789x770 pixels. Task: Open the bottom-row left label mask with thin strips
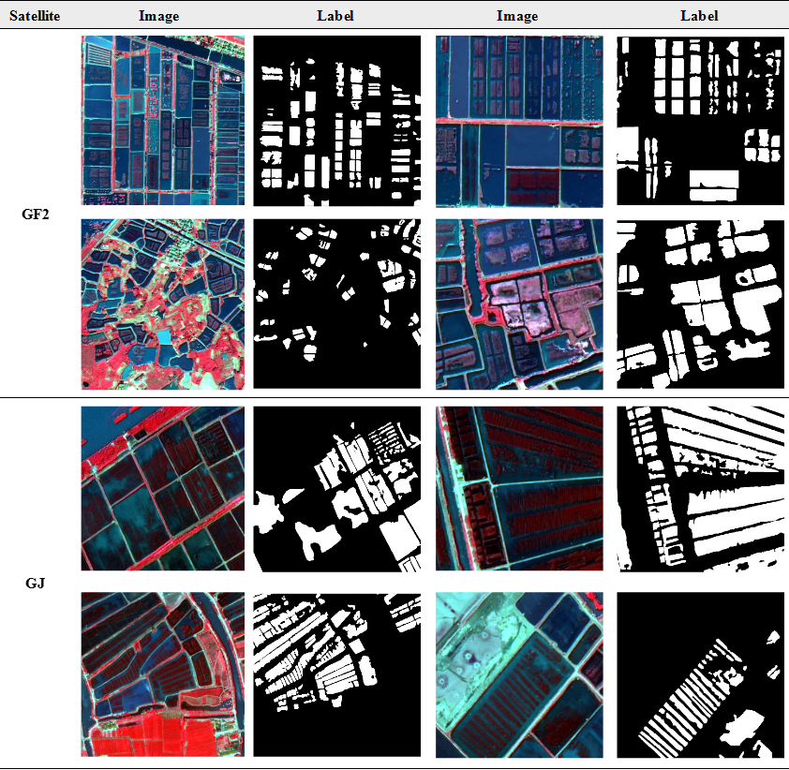[x=337, y=674]
